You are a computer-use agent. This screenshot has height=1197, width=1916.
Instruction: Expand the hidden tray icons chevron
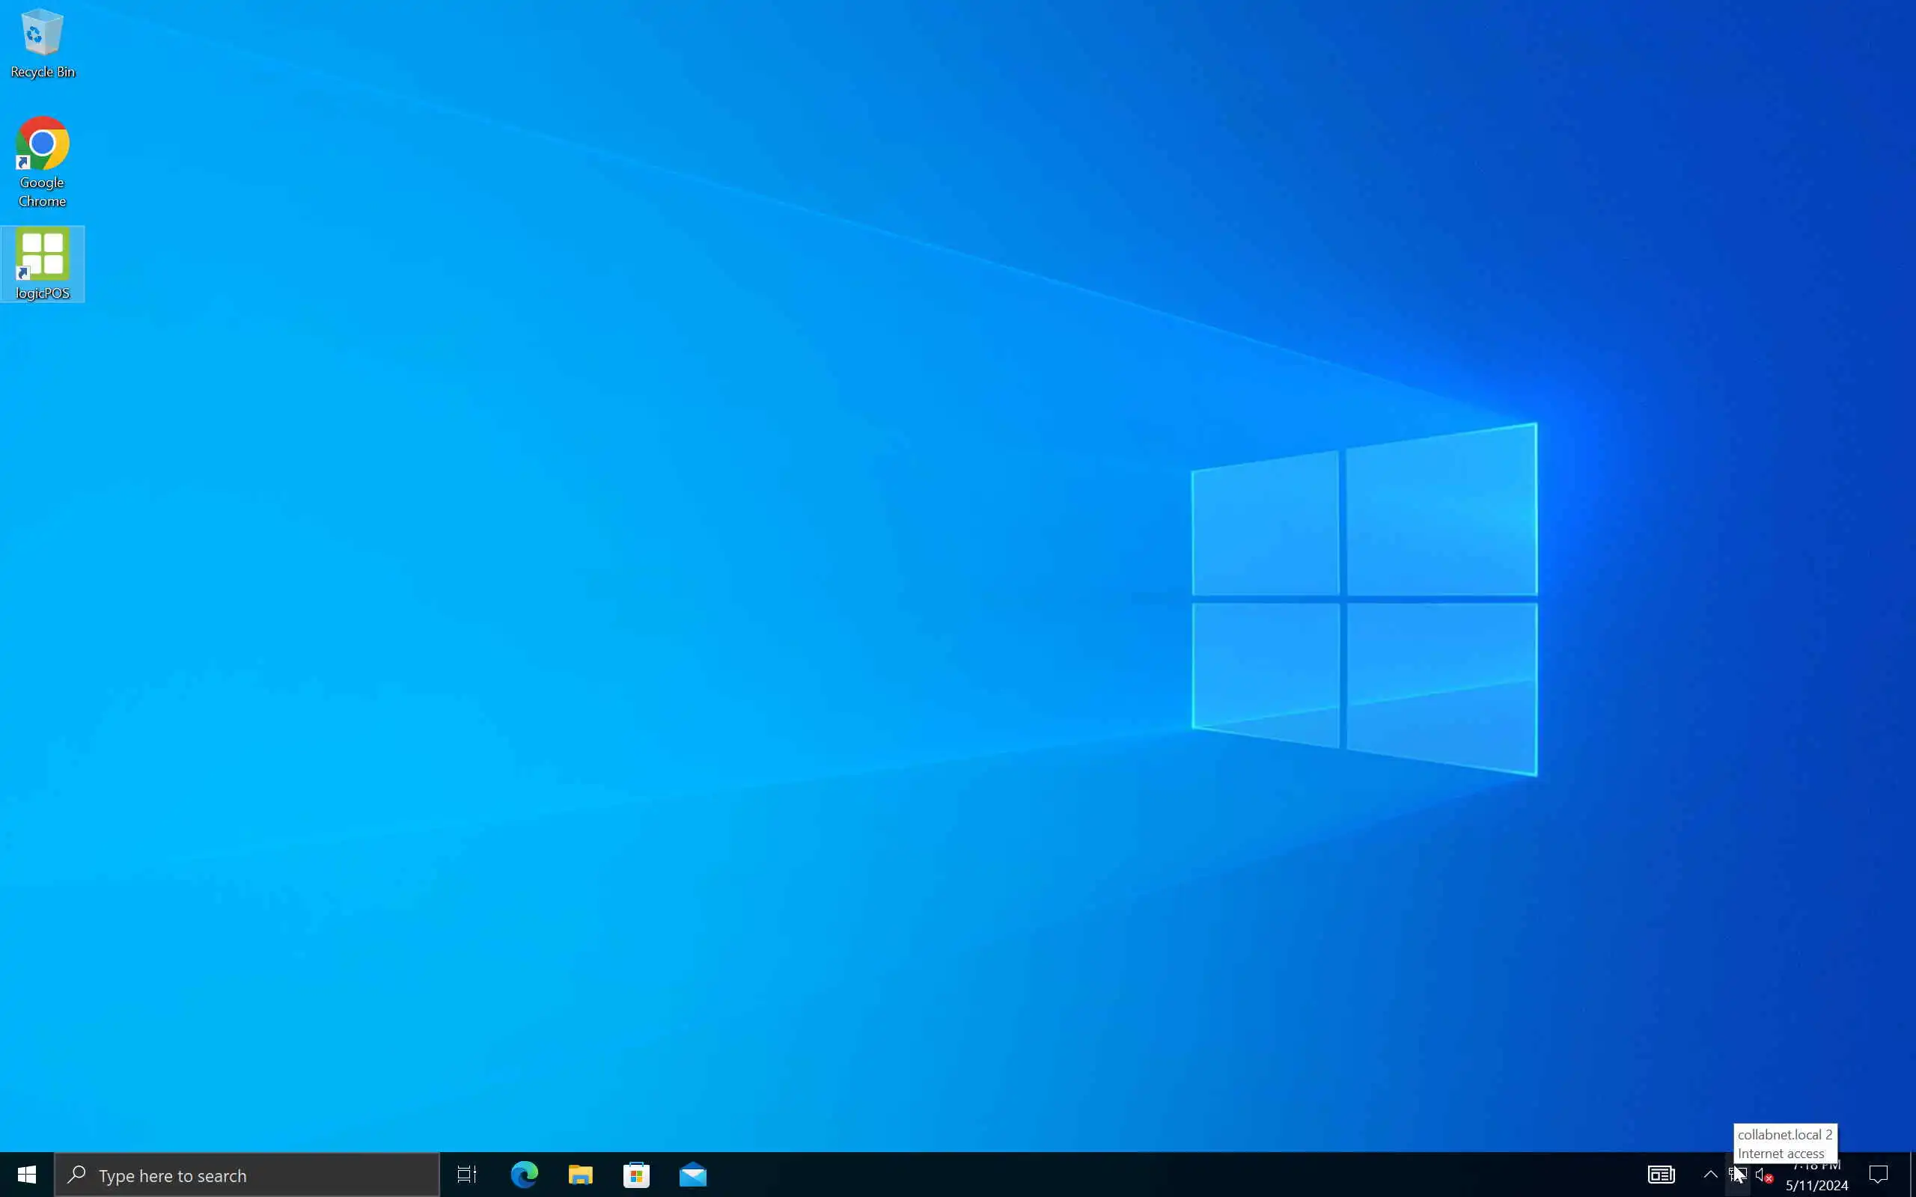pos(1710,1175)
